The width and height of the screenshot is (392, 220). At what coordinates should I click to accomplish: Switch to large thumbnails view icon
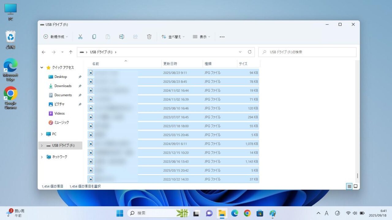click(x=356, y=186)
